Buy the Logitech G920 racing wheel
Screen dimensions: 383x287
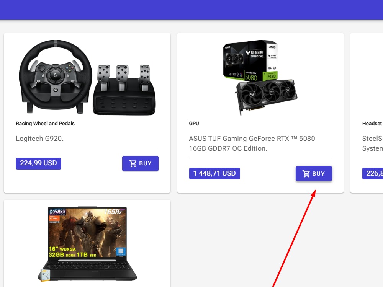140,163
